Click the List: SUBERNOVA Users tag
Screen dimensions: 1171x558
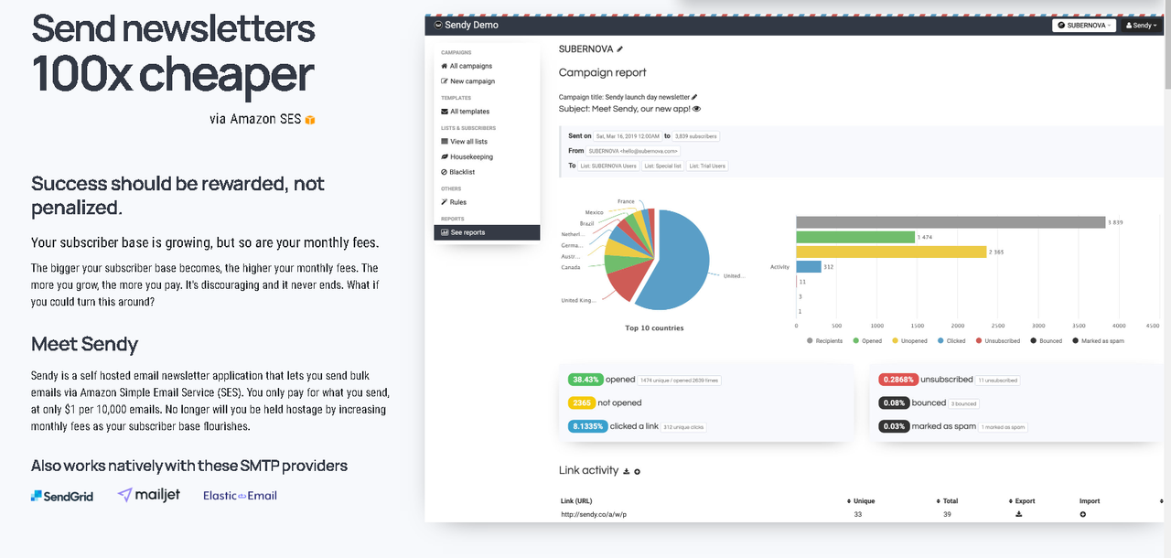pos(608,166)
